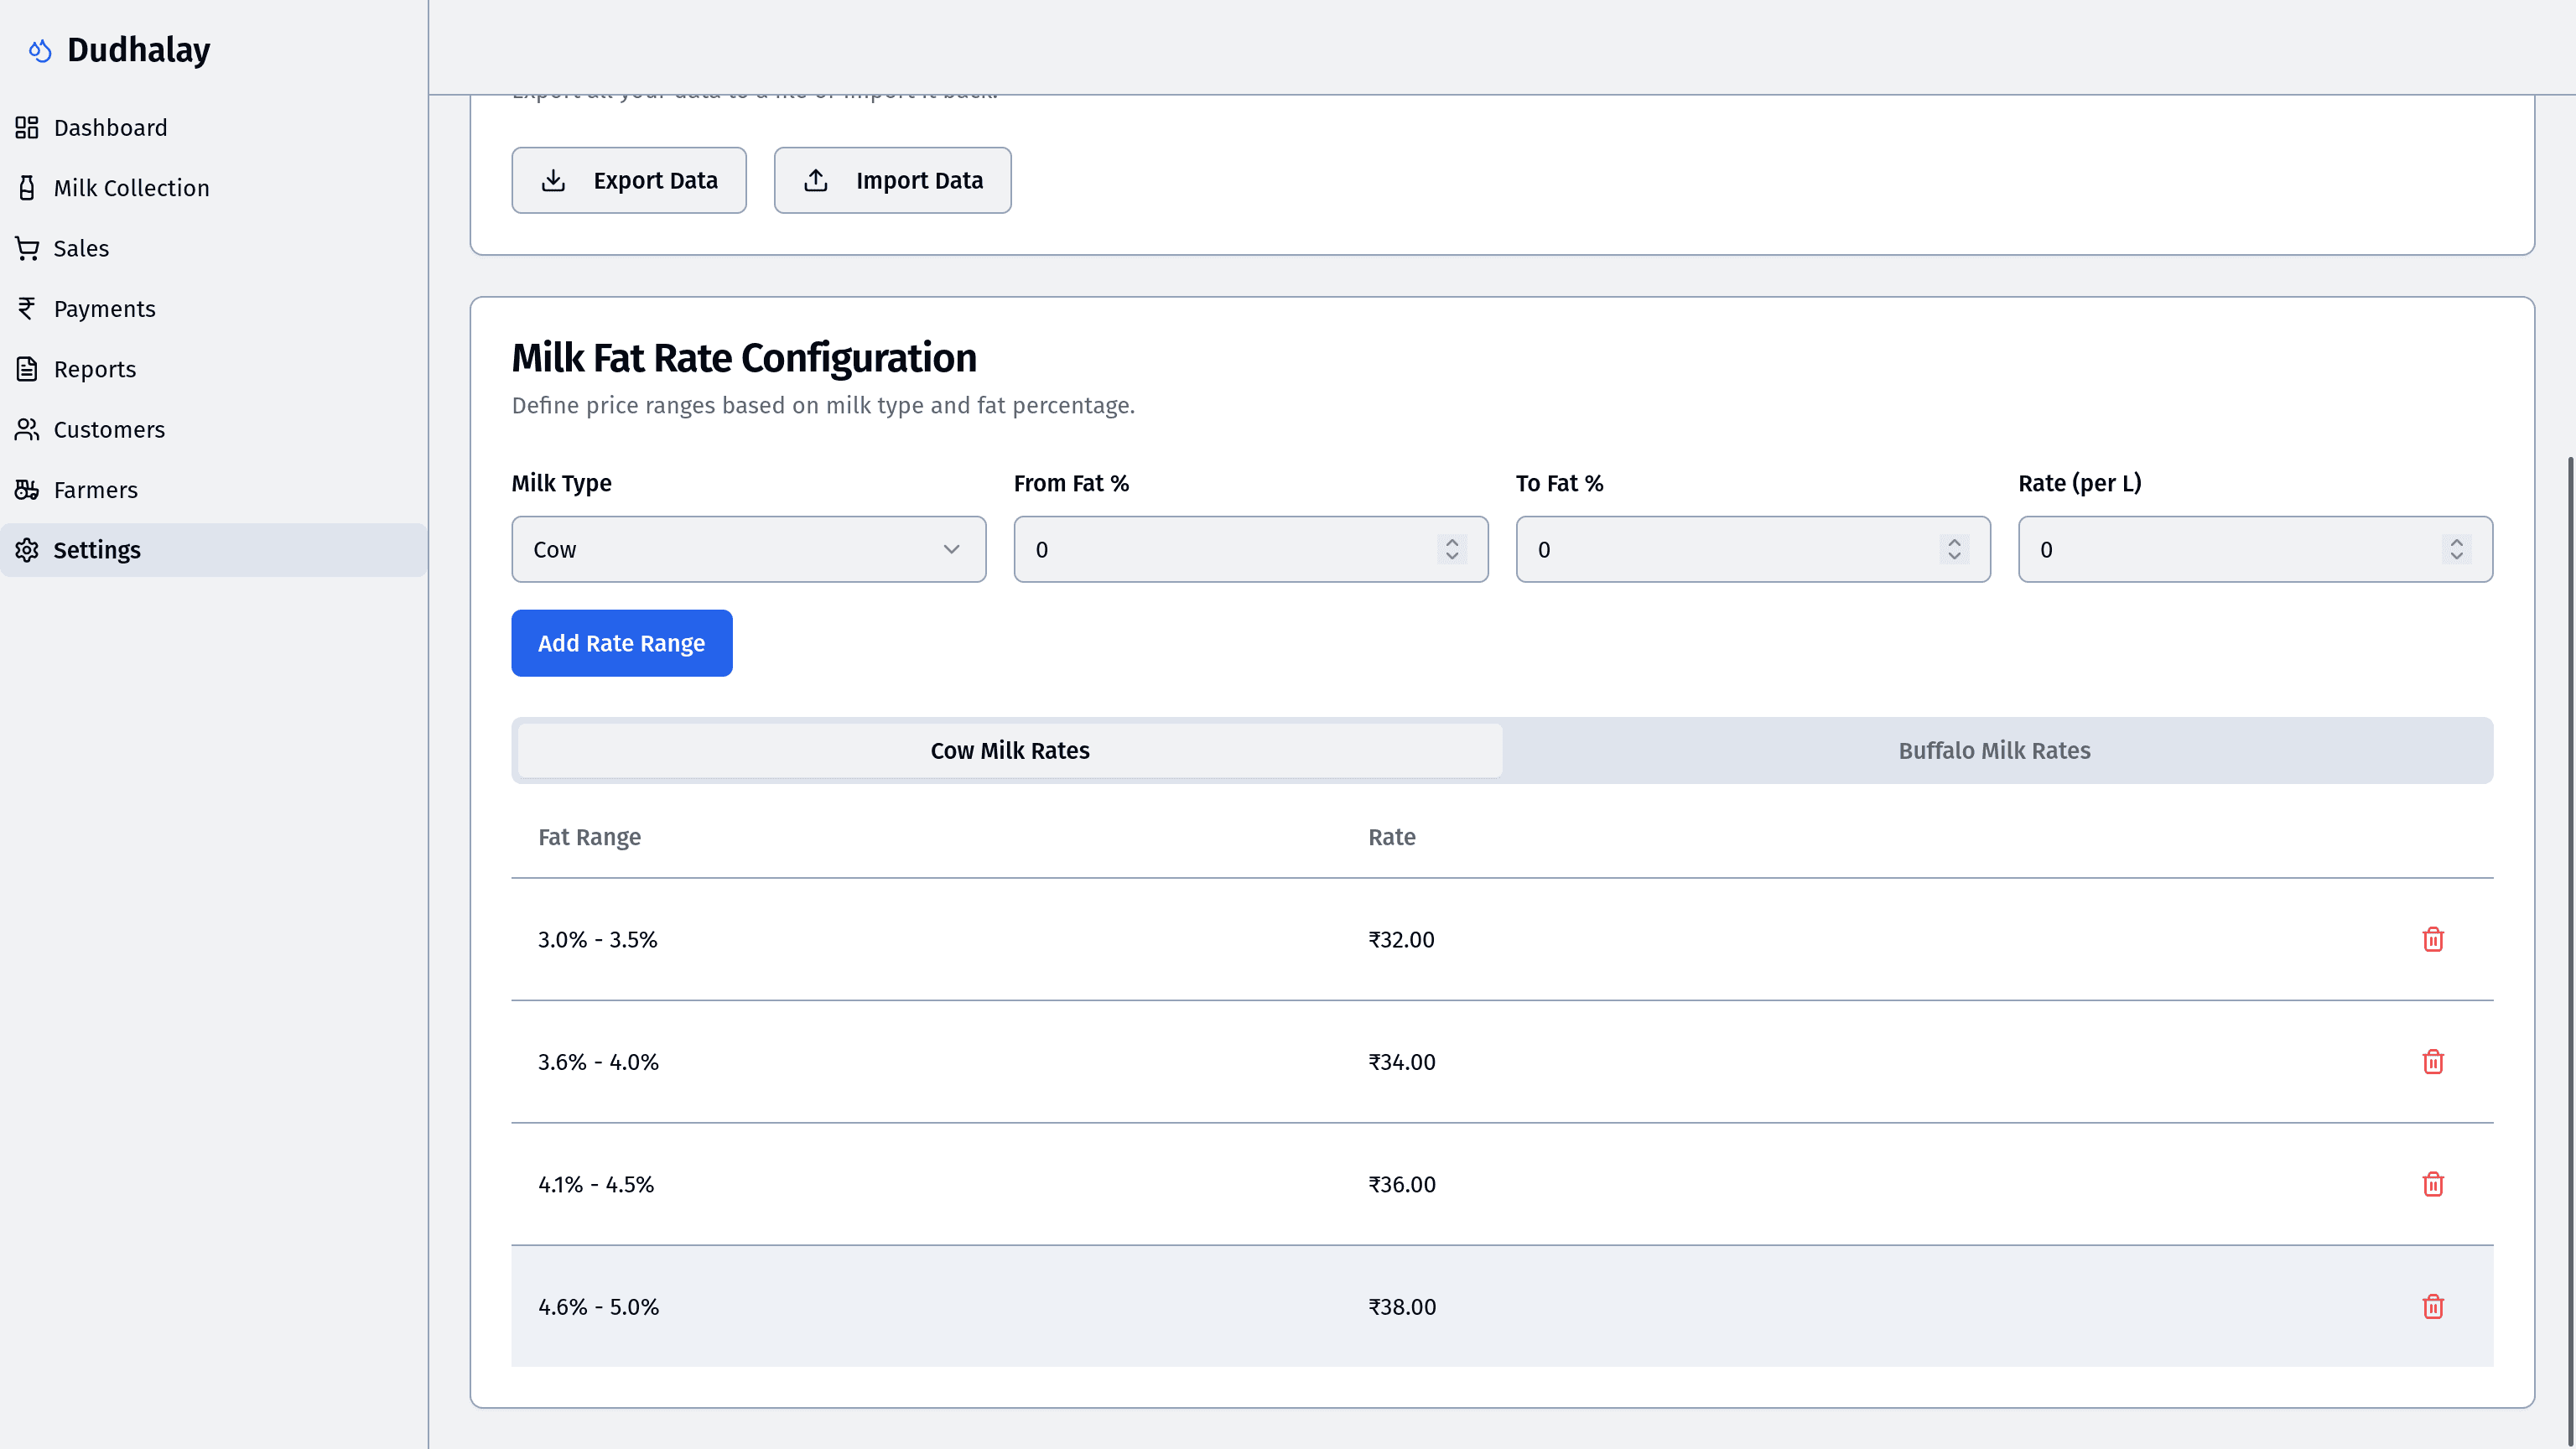
Task: Remove the 4.1% - 4.5% rate entry
Action: 2432,1184
